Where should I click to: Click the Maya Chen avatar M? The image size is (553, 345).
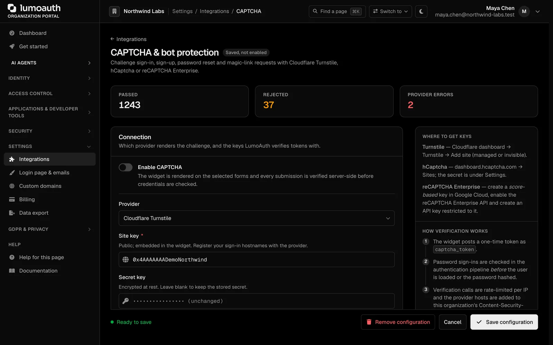[x=524, y=11]
